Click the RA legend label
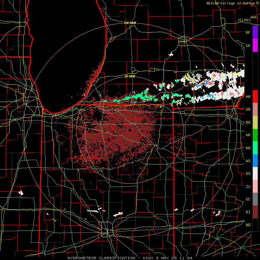Image resolution: width=260 pixels, height=260 pixels. pyautogui.click(x=248, y=148)
